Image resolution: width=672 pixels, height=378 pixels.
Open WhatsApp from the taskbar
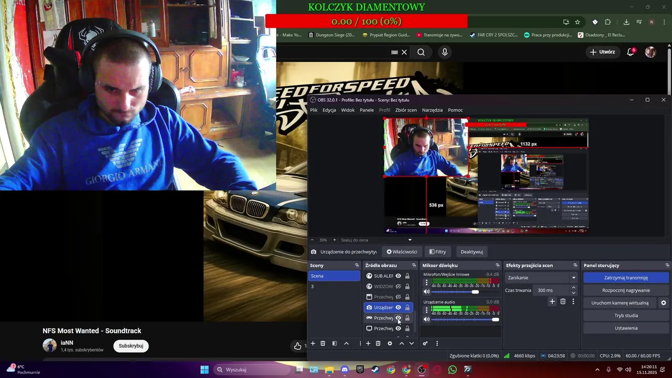pyautogui.click(x=453, y=370)
